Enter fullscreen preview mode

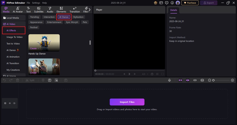[162, 74]
